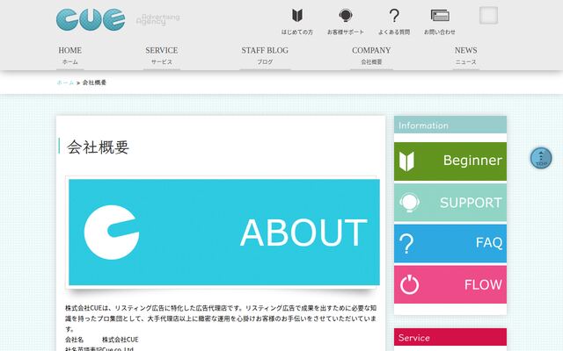Image resolution: width=563 pixels, height=351 pixels.
Task: Open the はじめての方 book icon
Action: [297, 16]
